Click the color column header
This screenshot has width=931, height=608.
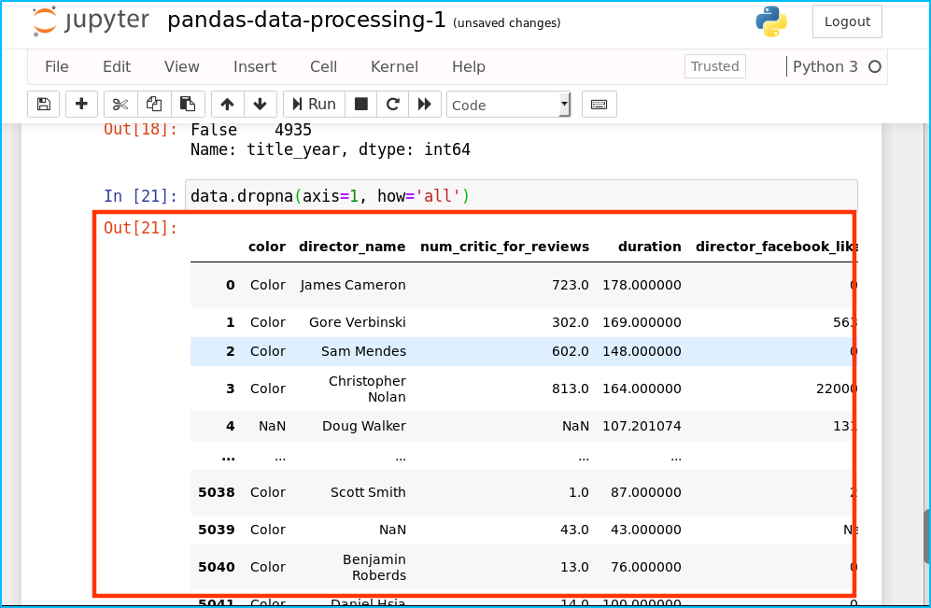tap(267, 247)
